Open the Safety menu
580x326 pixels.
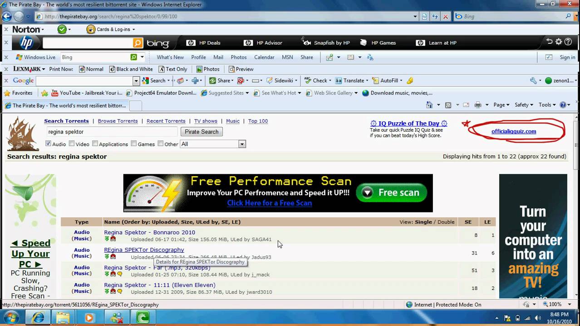click(524, 105)
